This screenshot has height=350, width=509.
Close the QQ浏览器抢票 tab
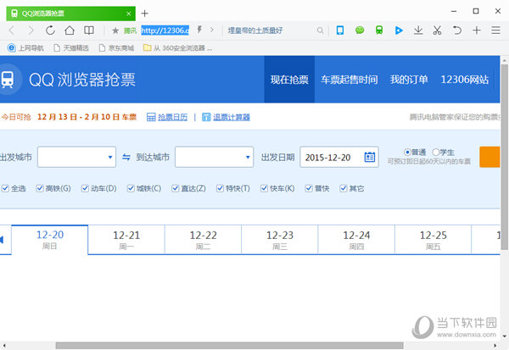pos(129,14)
